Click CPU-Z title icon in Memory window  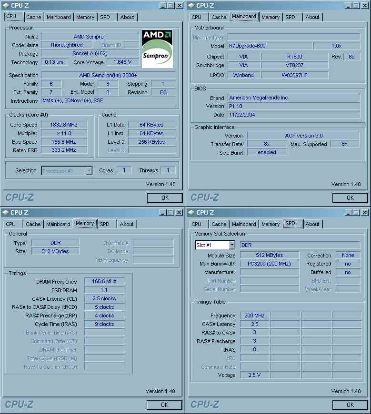click(x=5, y=212)
